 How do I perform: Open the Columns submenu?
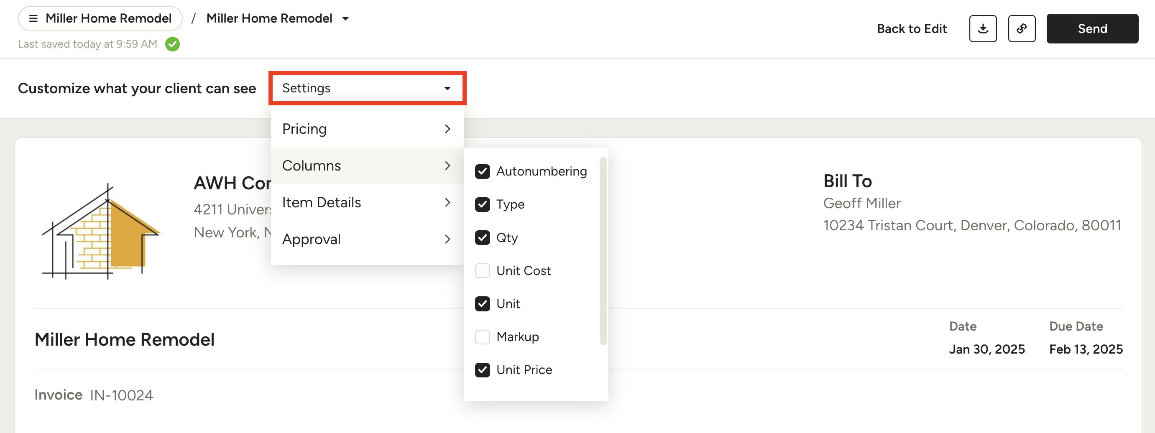tap(367, 166)
